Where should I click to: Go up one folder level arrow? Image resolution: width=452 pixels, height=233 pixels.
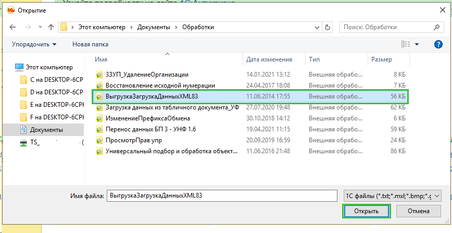tap(51, 27)
